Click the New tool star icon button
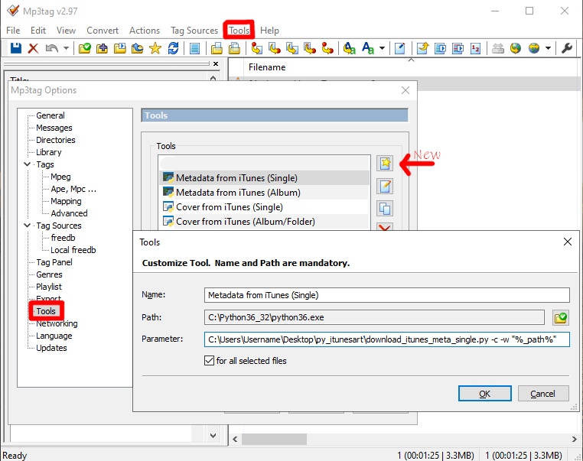 click(385, 163)
